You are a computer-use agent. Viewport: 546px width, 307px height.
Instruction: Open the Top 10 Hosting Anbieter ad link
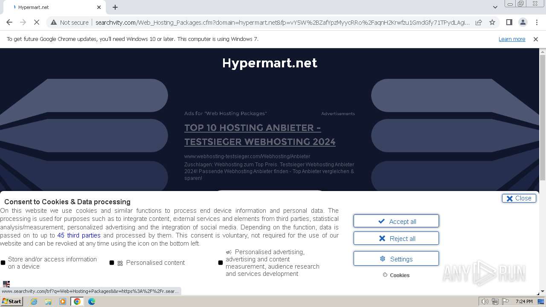[x=260, y=134]
